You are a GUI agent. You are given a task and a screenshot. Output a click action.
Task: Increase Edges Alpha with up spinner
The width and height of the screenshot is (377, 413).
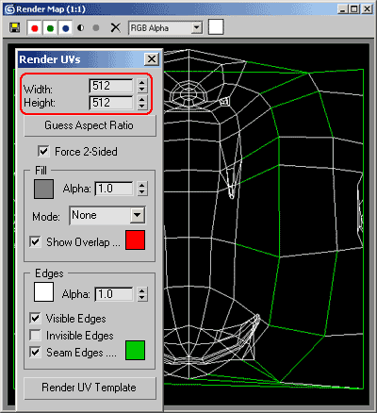[142, 290]
